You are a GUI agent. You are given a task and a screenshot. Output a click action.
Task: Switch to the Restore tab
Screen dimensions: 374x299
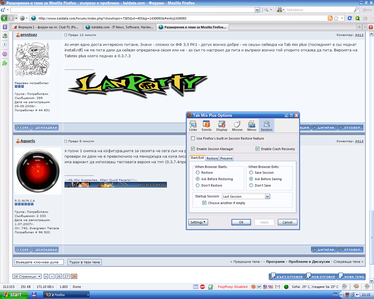(212, 158)
